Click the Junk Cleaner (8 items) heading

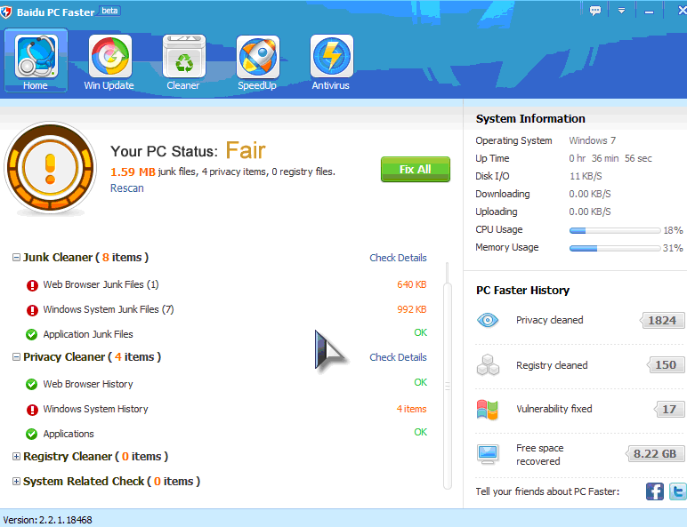[x=85, y=258]
